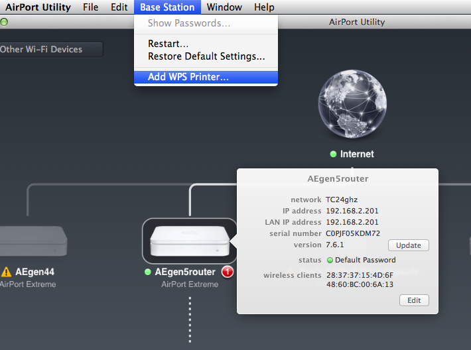Click the Update firmware button
This screenshot has width=471, height=350.
(408, 245)
